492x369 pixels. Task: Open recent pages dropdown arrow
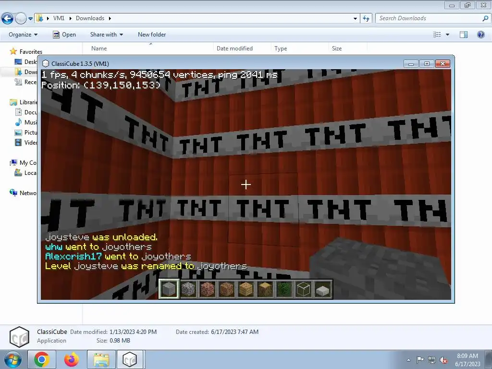click(x=30, y=19)
